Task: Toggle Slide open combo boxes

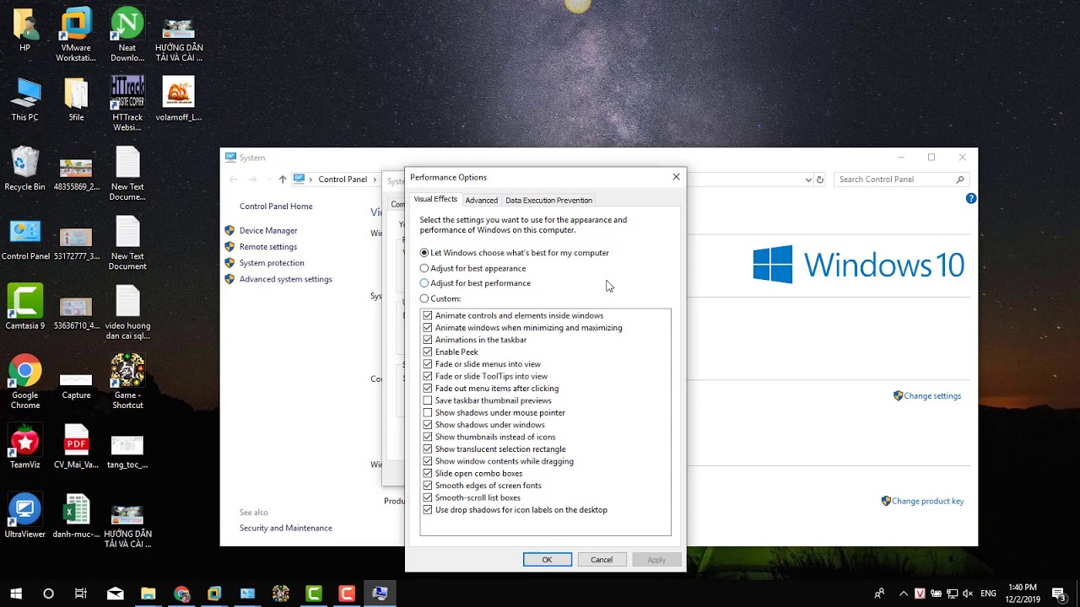Action: coord(428,473)
